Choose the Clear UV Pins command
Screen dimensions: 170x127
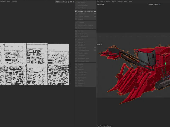86,8
